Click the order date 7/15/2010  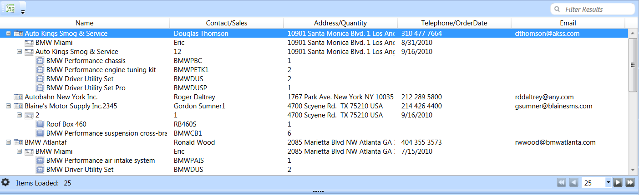416,151
